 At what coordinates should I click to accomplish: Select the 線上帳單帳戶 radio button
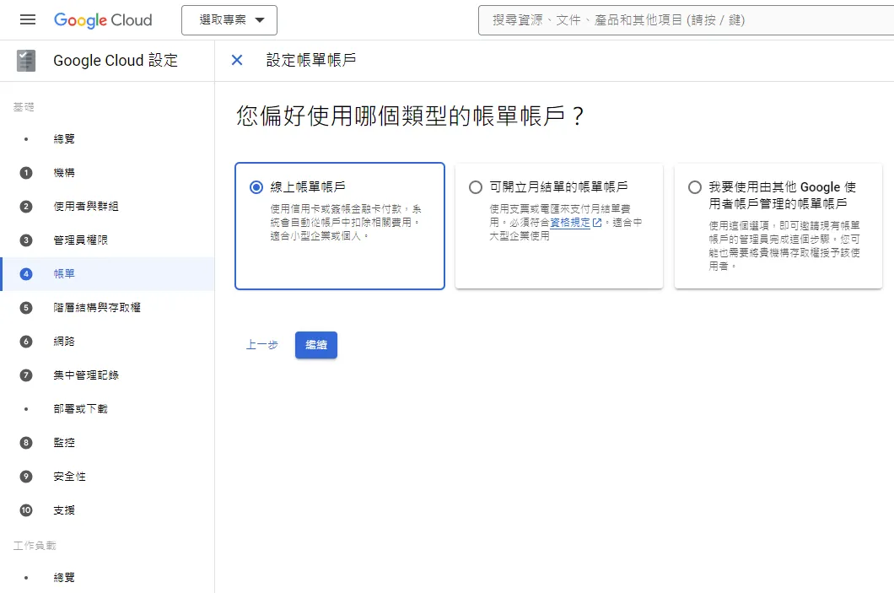point(256,187)
